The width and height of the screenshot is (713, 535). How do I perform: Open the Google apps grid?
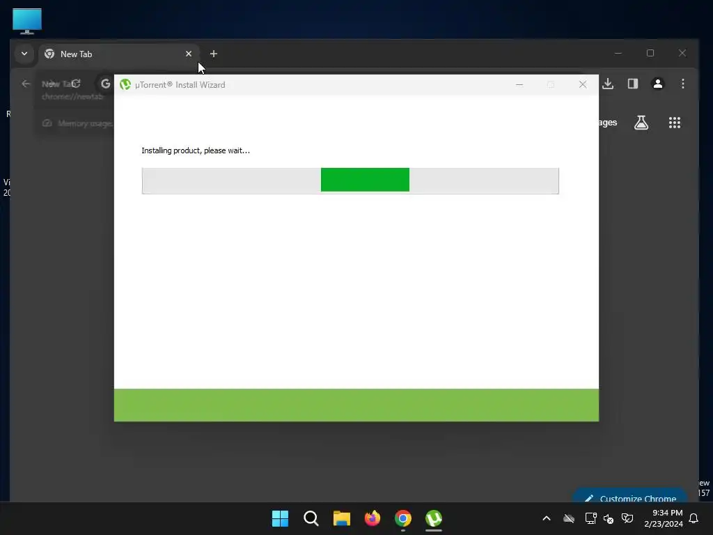coord(674,123)
